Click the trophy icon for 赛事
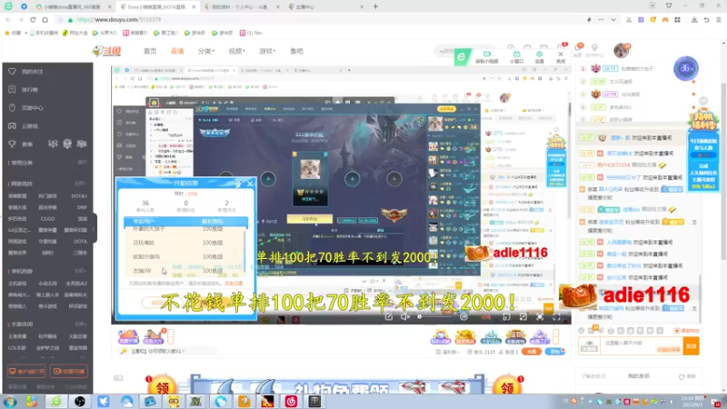This screenshot has height=409, width=727. [x=12, y=144]
